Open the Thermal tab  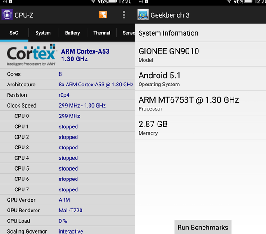(x=102, y=33)
